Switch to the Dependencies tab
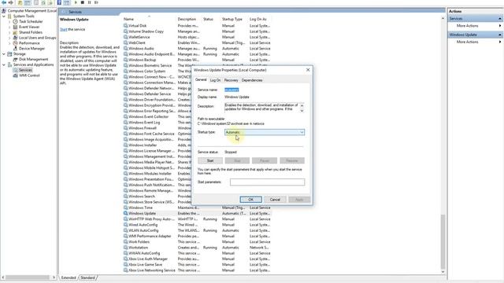504x283 pixels. pyautogui.click(x=252, y=80)
